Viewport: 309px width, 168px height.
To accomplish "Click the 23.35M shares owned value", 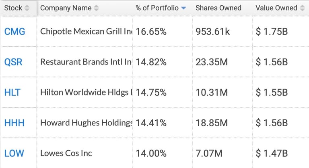I will pos(212,62).
